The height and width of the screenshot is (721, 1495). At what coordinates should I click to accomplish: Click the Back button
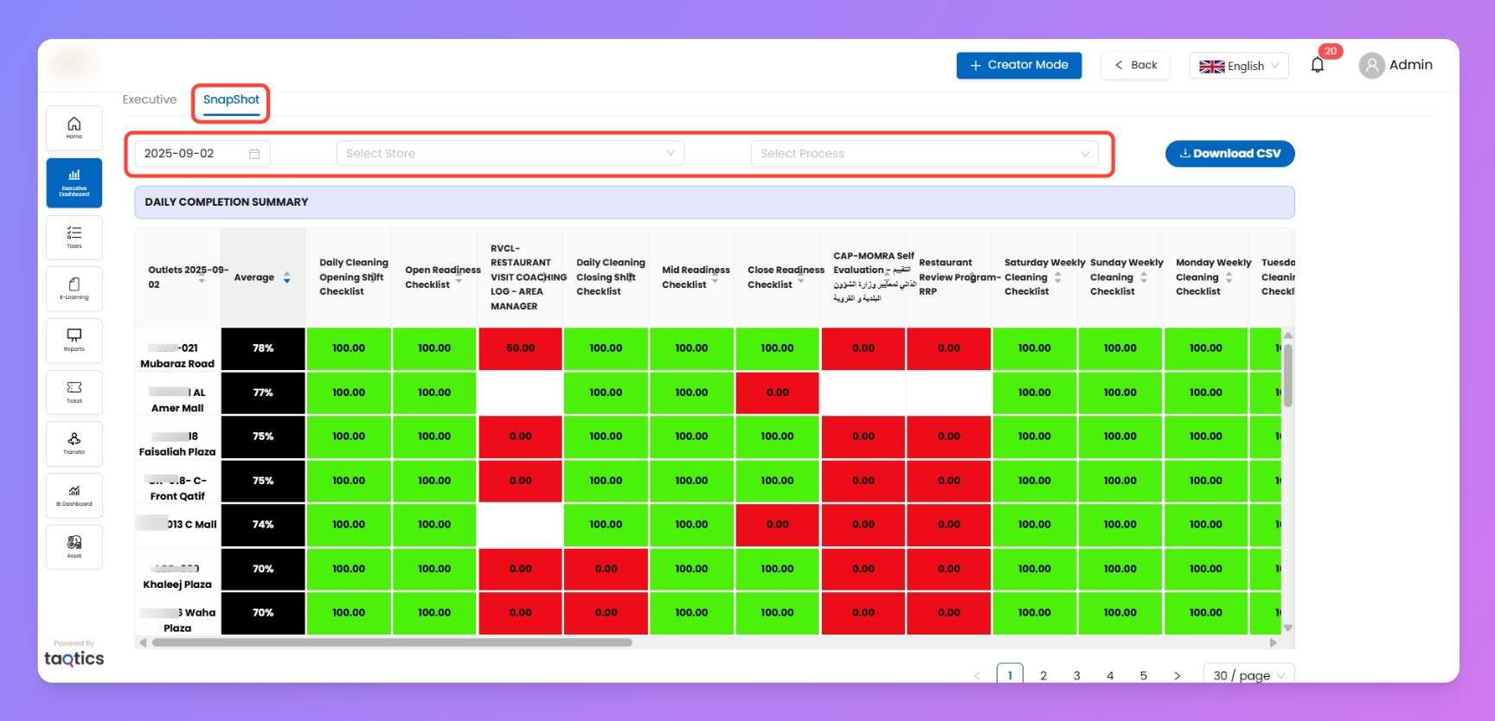tap(1136, 65)
